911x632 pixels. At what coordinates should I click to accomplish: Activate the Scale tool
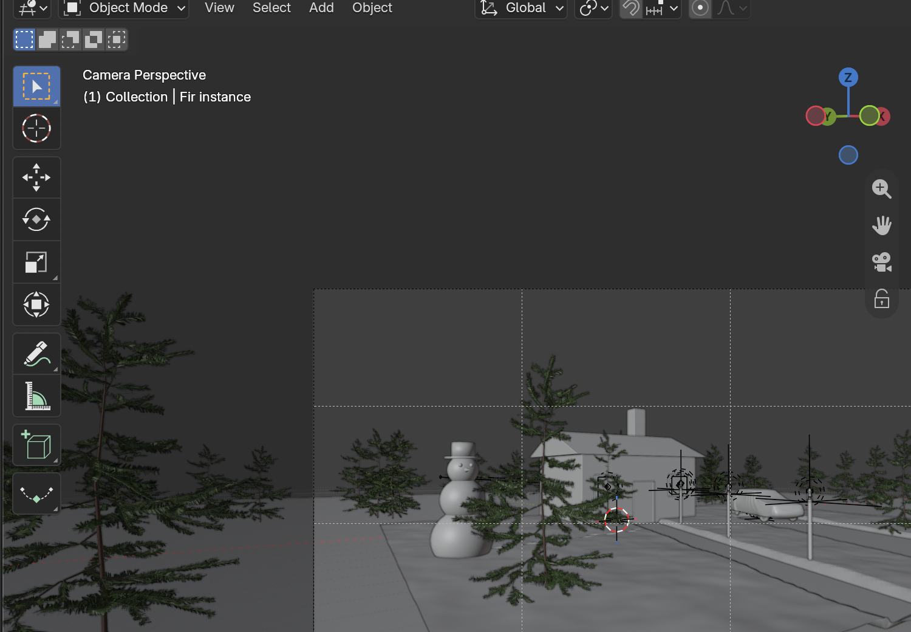36,262
